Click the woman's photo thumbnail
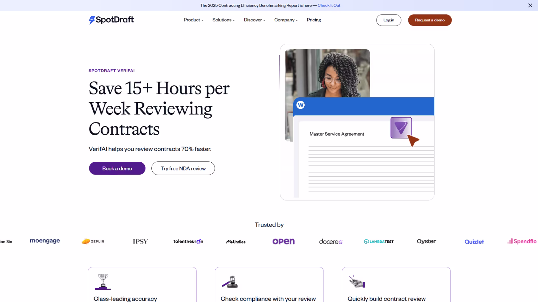The width and height of the screenshot is (538, 302). (x=327, y=73)
